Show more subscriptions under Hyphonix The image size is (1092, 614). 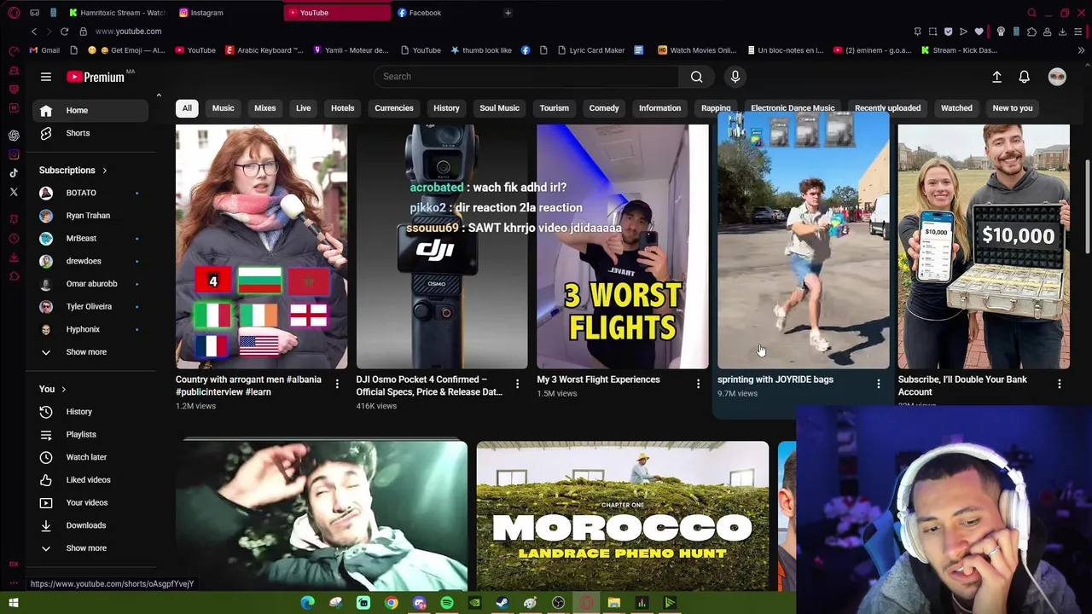[90, 352]
